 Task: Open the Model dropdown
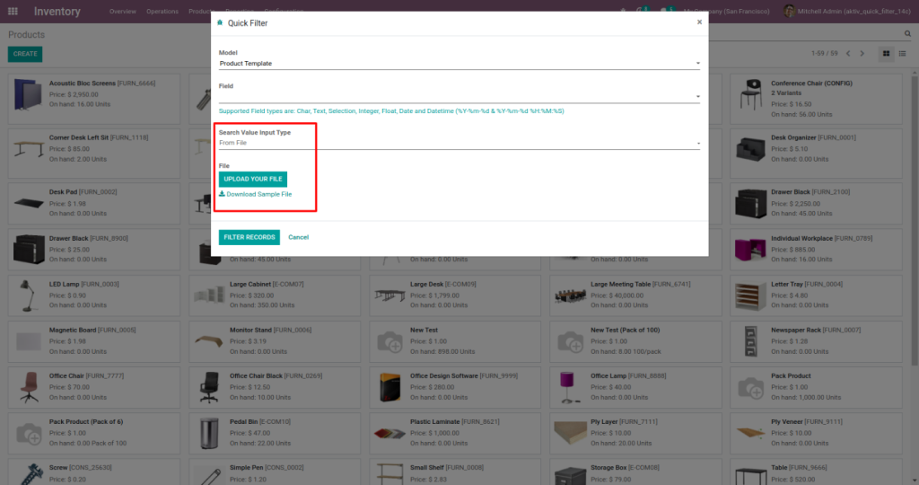[x=459, y=64]
